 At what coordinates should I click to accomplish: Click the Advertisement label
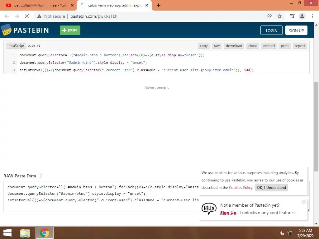(x=156, y=87)
